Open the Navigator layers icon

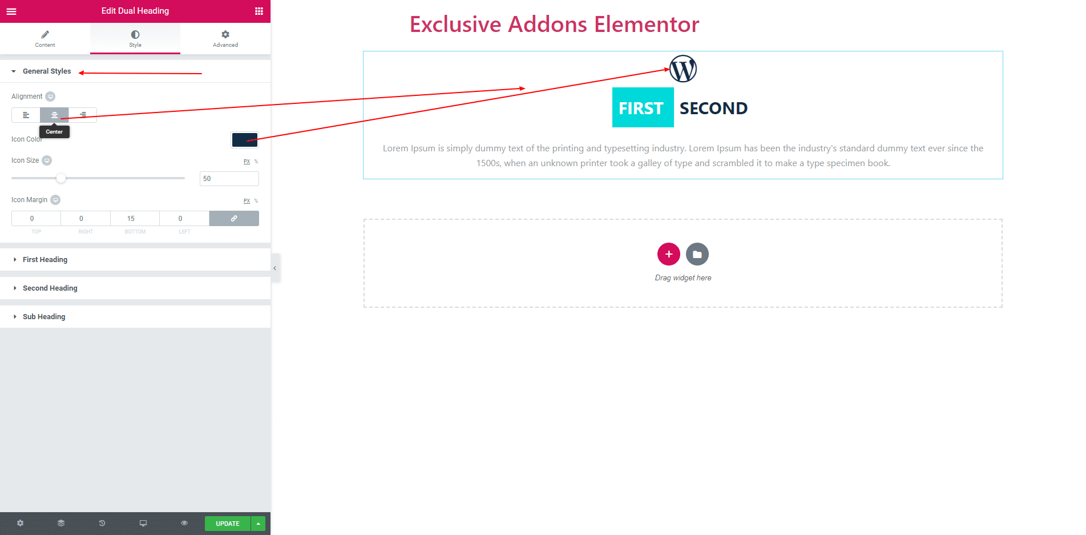(61, 523)
